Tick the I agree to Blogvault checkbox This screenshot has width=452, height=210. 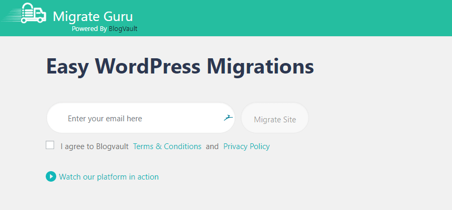tap(50, 145)
